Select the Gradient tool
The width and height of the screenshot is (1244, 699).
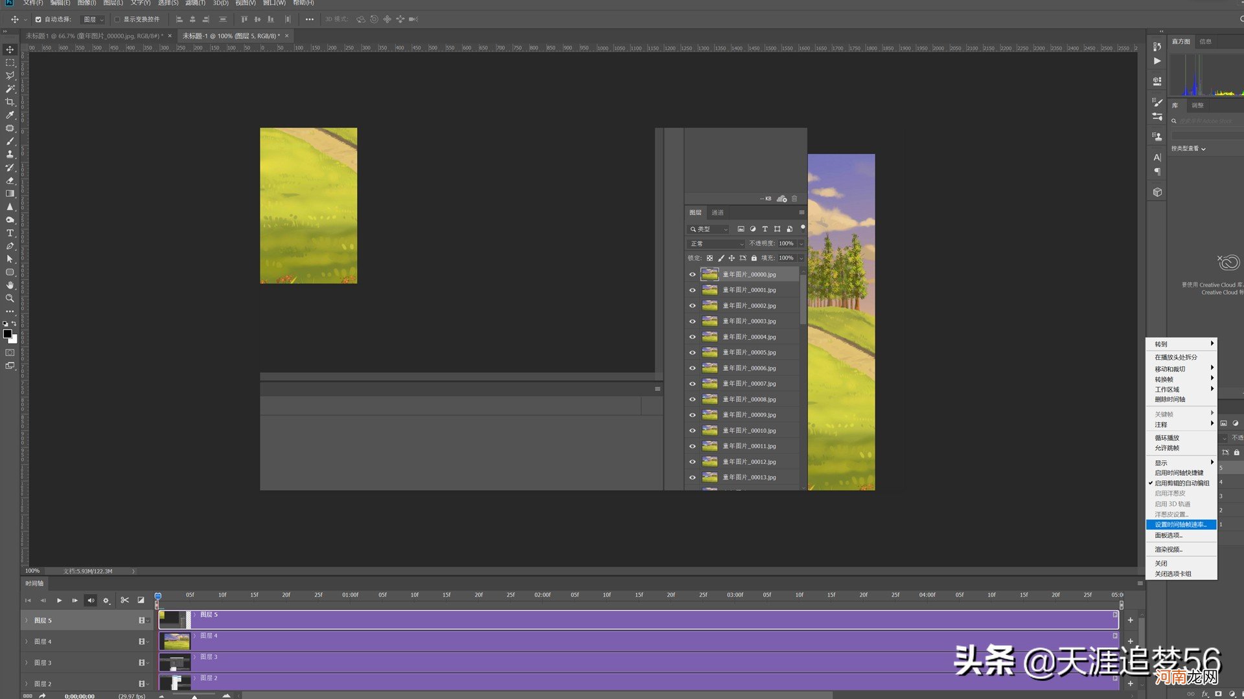pos(10,194)
